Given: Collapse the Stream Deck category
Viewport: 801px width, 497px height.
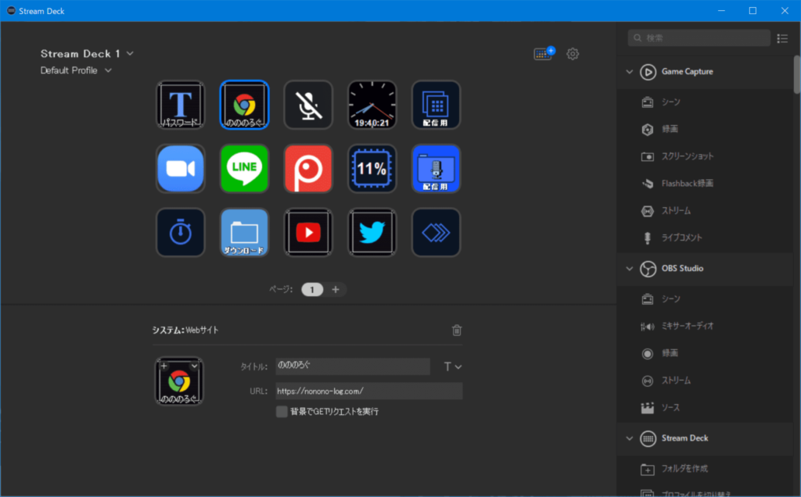Looking at the screenshot, I should (630, 438).
